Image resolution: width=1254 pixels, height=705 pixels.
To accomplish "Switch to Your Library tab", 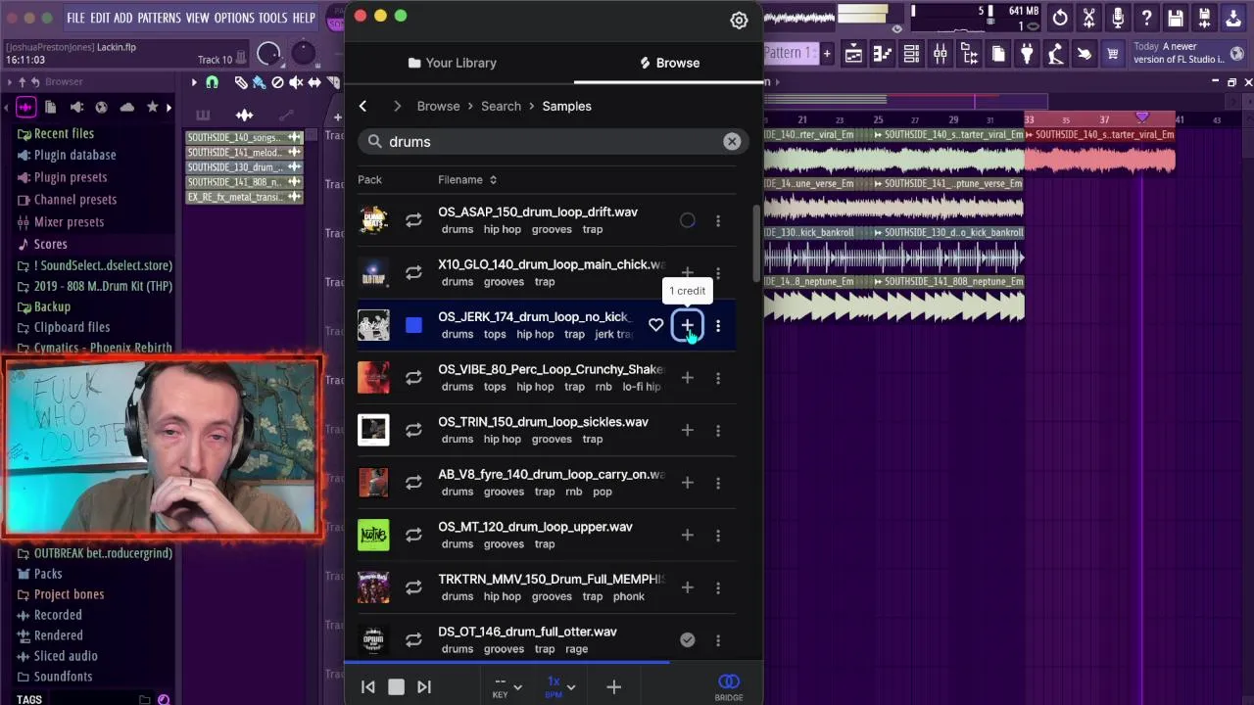I will pyautogui.click(x=452, y=63).
